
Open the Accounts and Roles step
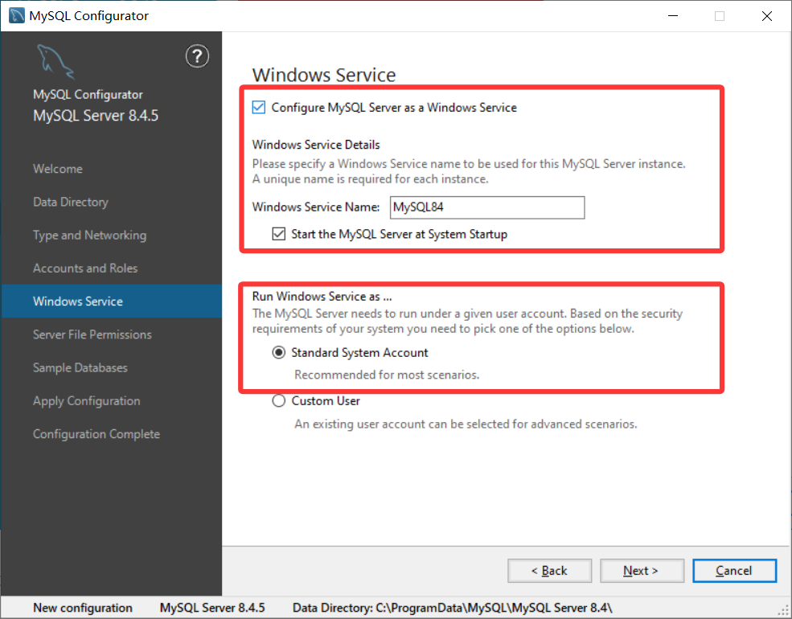[x=85, y=268]
